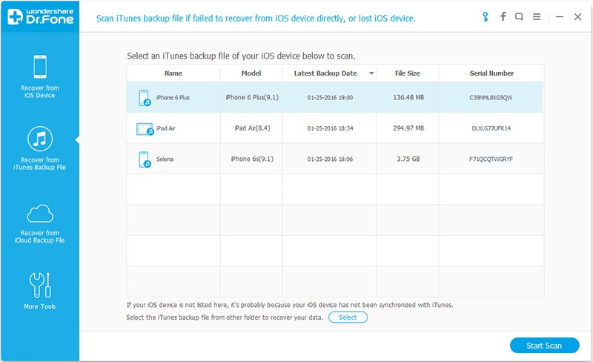Screen dimensions: 593x362
Task: Click the Serial Number column header
Action: coord(491,73)
